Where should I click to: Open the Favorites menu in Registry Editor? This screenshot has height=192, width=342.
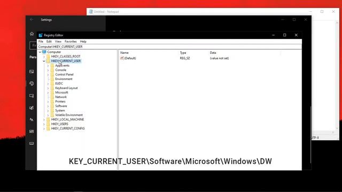[x=71, y=42]
